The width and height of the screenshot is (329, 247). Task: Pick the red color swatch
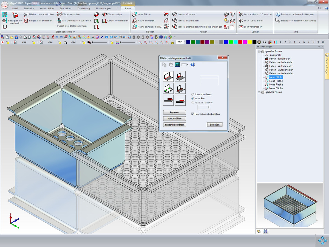240,42
